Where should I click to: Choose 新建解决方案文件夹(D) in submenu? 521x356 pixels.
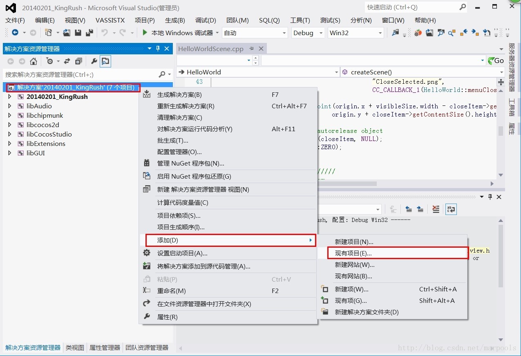pyautogui.click(x=392, y=312)
